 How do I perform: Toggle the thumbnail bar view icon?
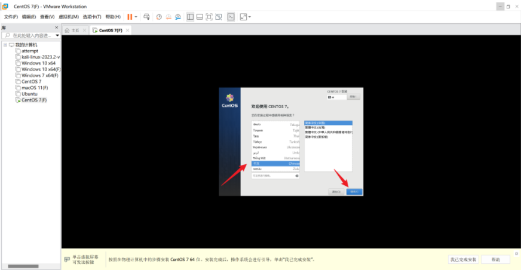pyautogui.click(x=200, y=17)
